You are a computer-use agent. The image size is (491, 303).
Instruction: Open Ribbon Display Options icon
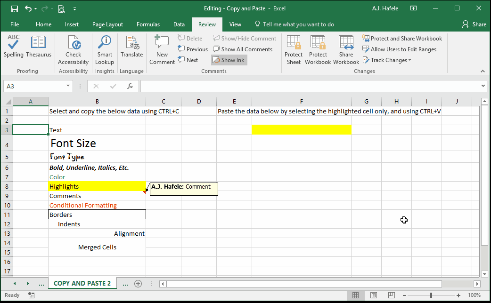413,8
